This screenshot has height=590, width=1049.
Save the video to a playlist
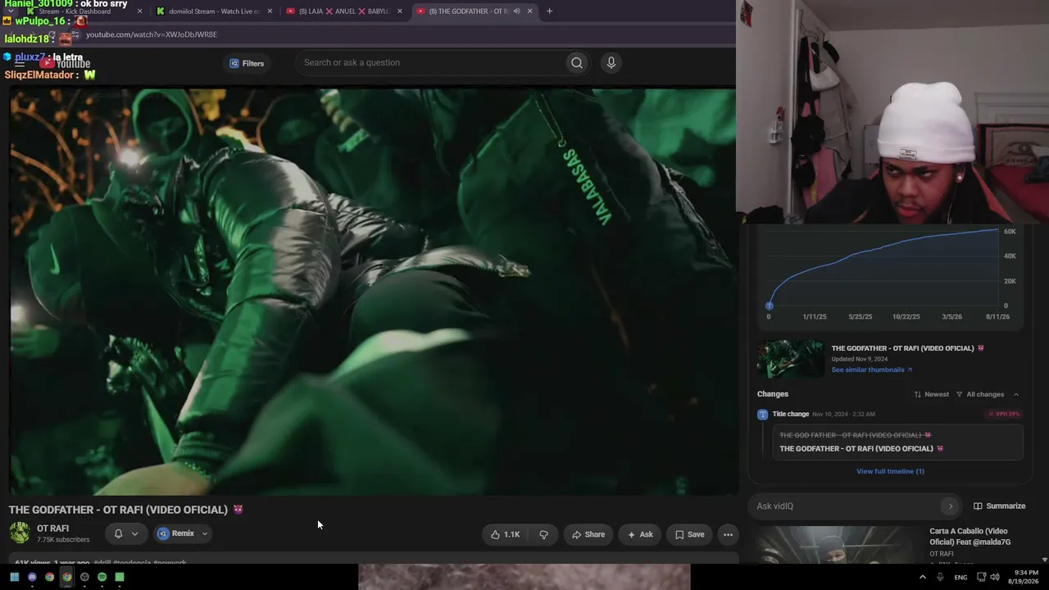(689, 534)
